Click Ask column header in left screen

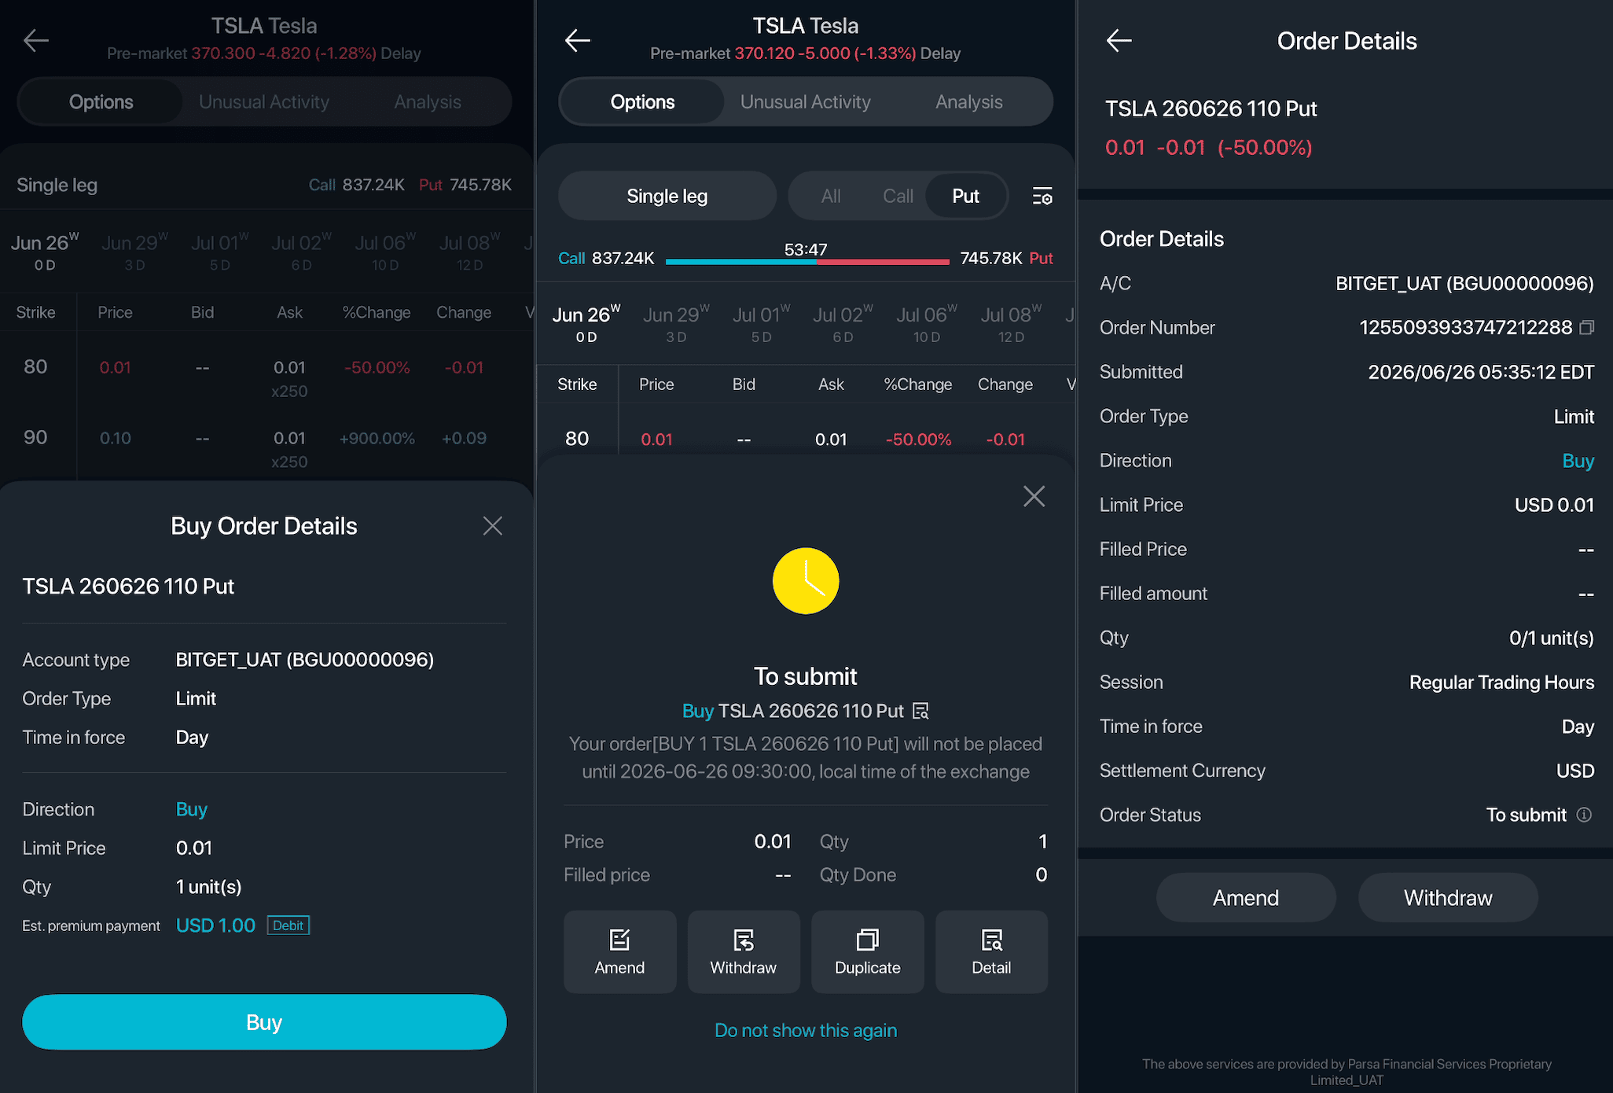289,312
